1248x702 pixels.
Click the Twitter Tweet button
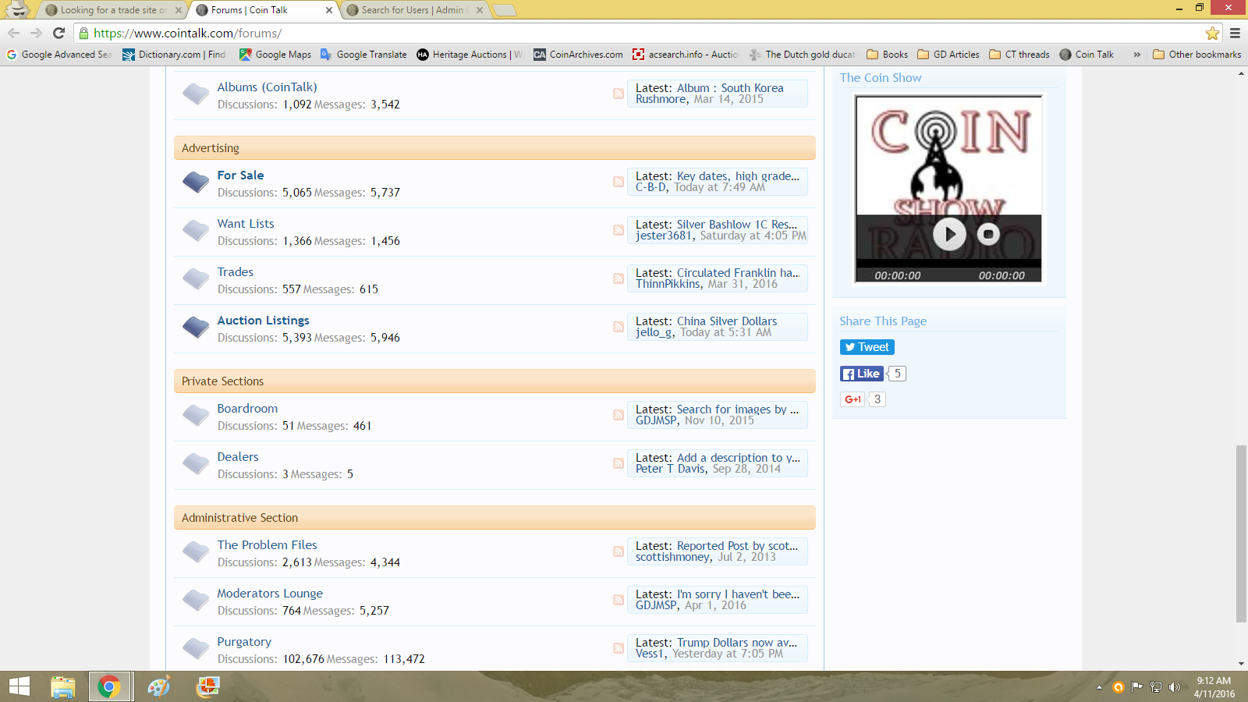pos(867,347)
